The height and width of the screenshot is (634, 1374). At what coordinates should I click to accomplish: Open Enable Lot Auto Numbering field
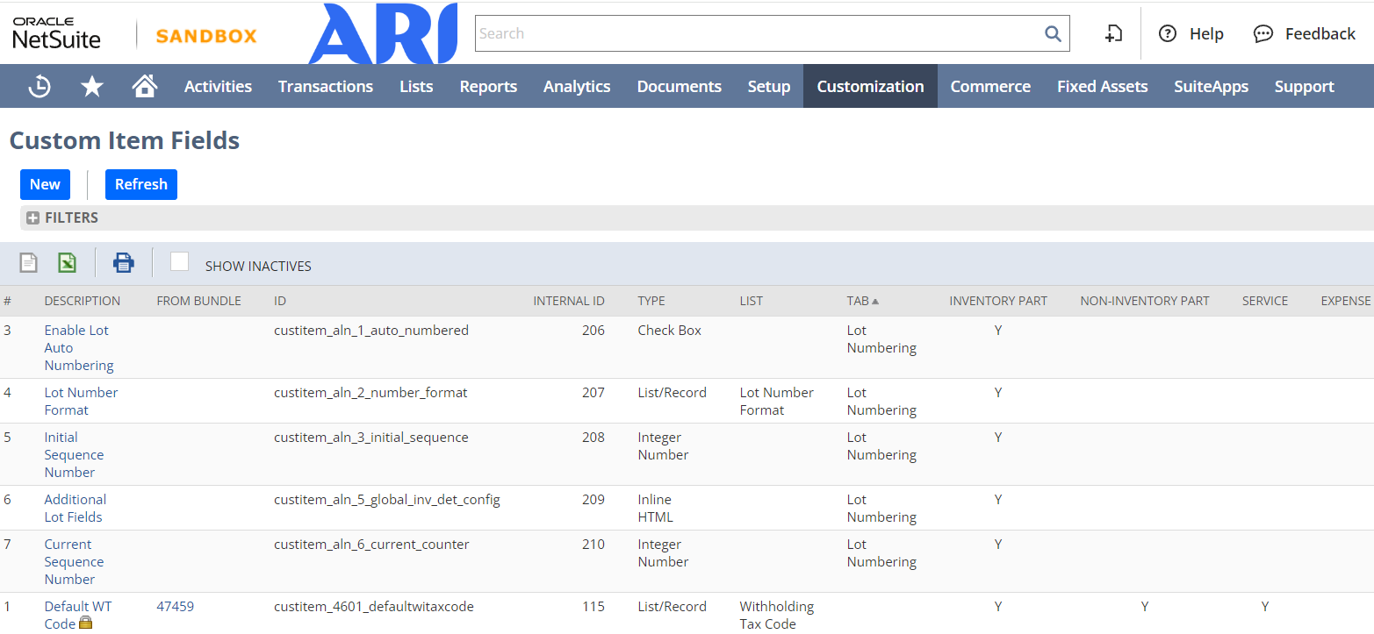point(79,347)
